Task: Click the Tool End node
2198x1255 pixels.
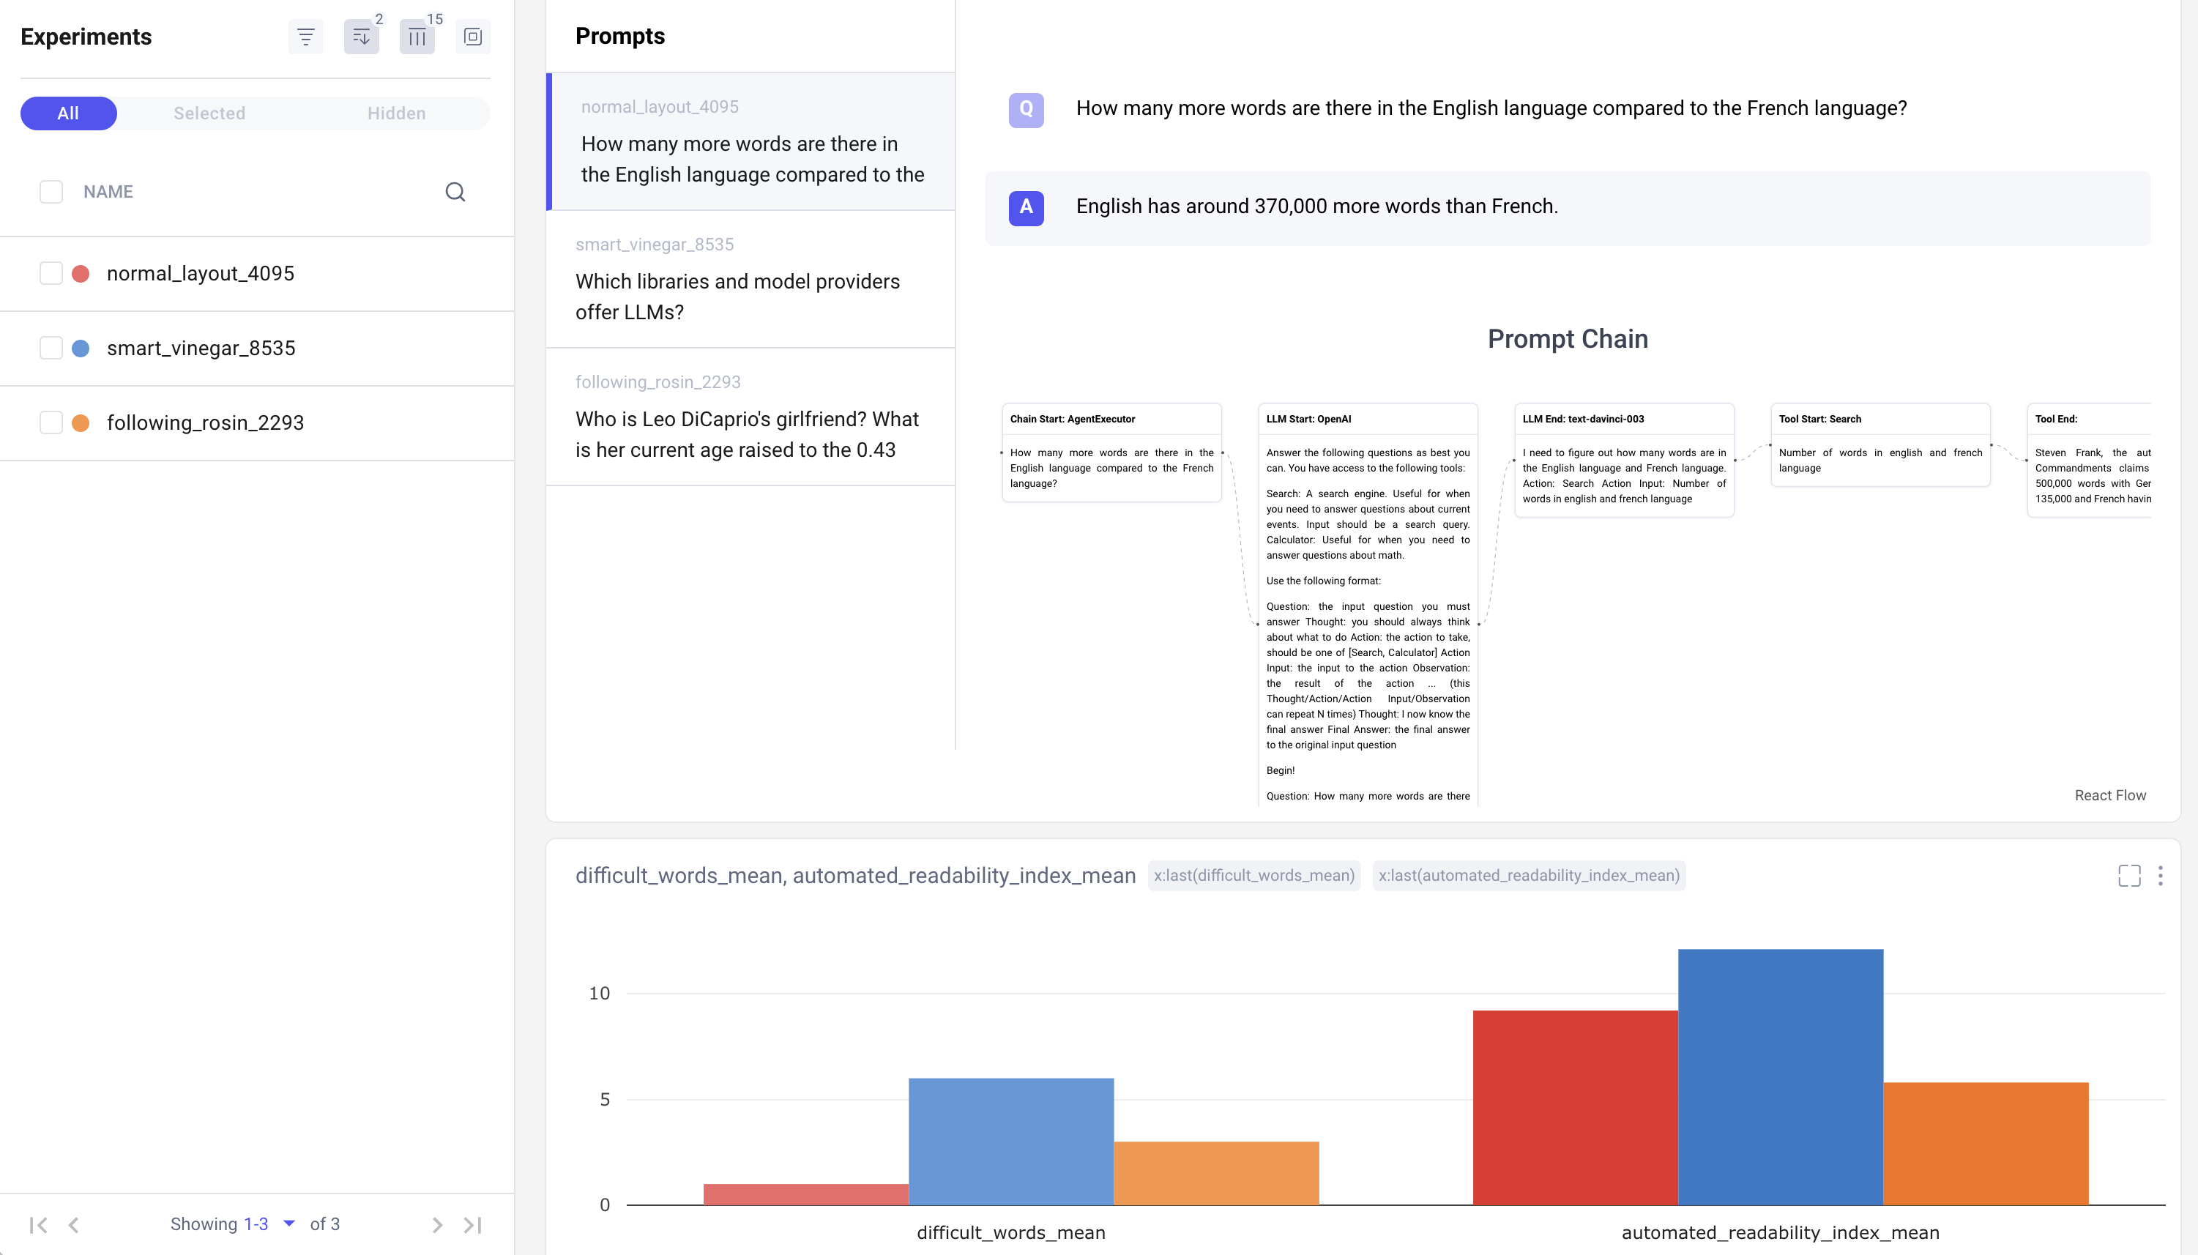Action: [x=2090, y=461]
